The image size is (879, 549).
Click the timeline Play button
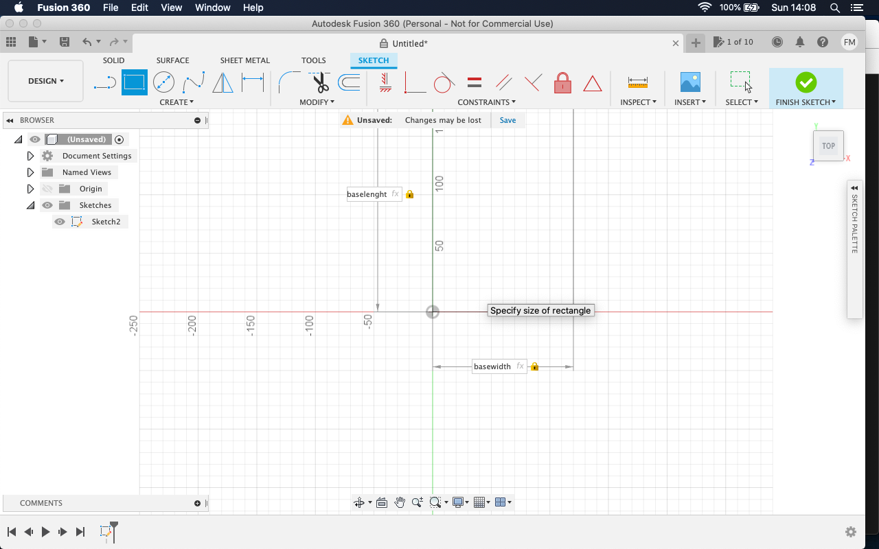[x=45, y=532]
